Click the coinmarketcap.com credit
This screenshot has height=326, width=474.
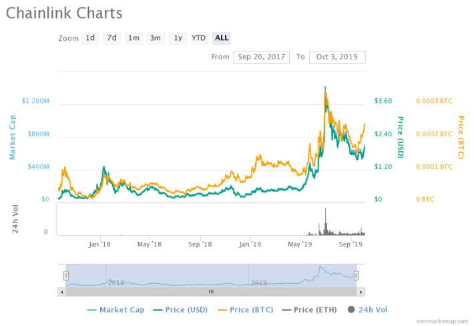442,321
